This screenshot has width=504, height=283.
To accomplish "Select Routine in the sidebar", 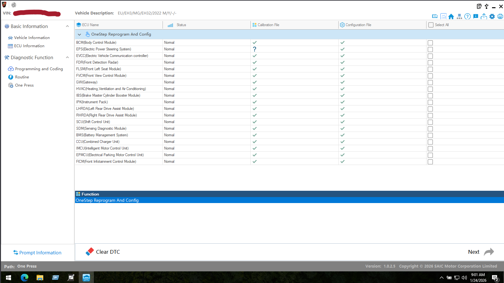I will (x=22, y=77).
